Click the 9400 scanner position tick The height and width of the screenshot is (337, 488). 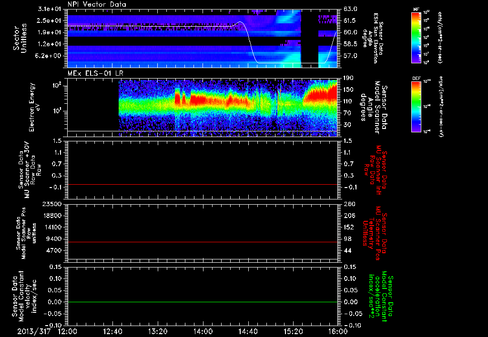pyautogui.click(x=53, y=239)
